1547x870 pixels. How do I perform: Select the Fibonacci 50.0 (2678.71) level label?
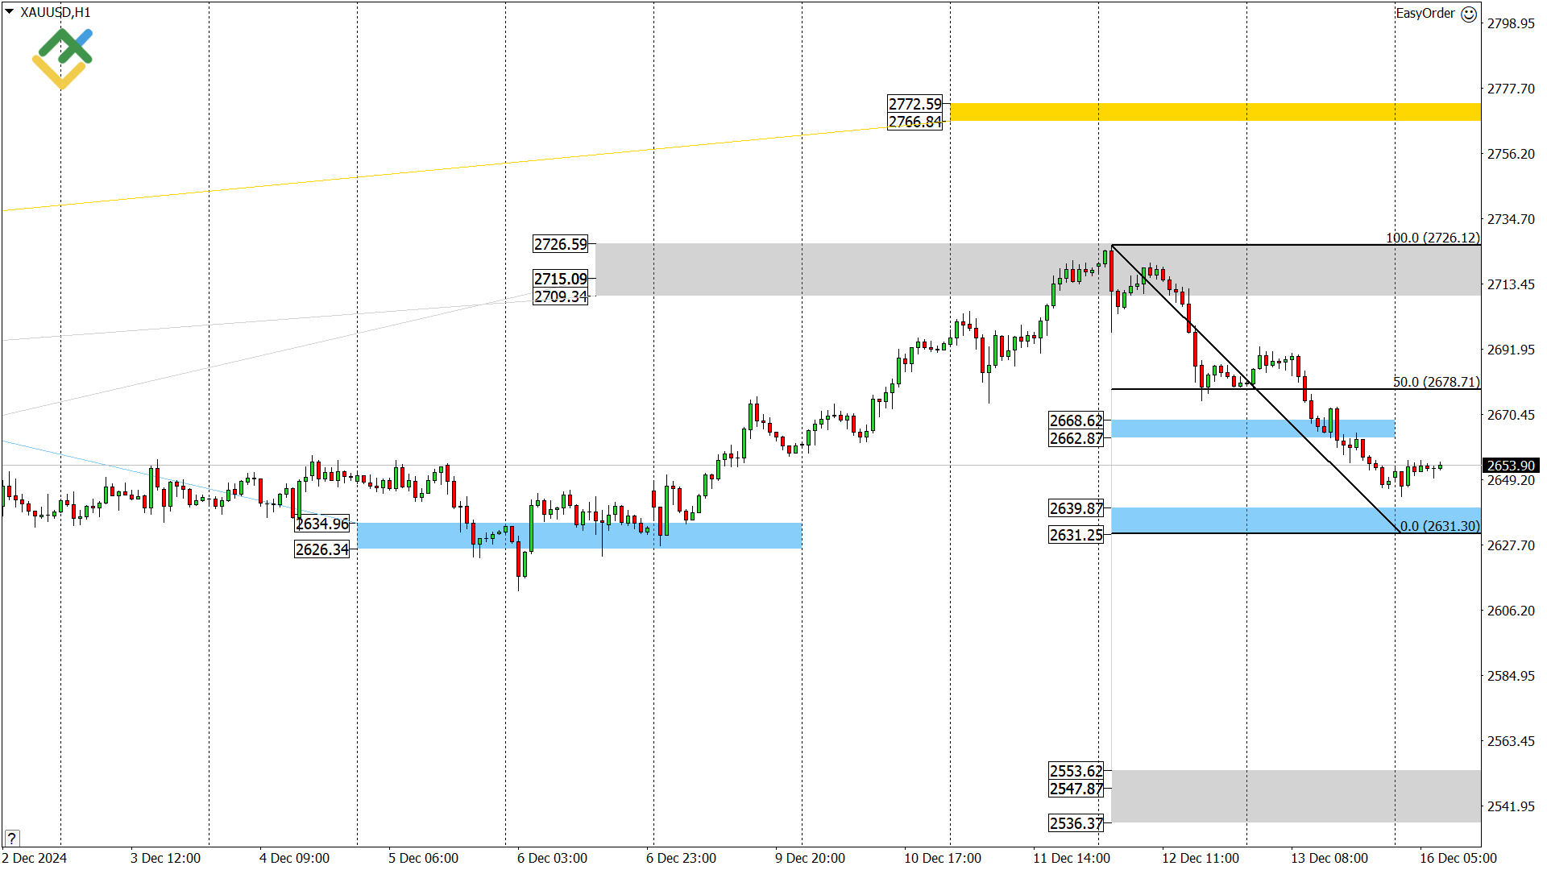coord(1437,382)
